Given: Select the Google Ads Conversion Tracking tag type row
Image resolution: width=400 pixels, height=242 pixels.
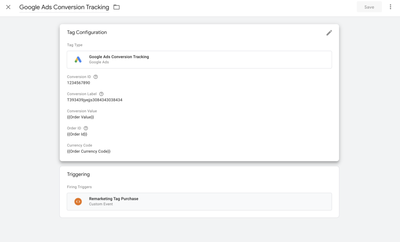Looking at the screenshot, I should click(x=199, y=59).
